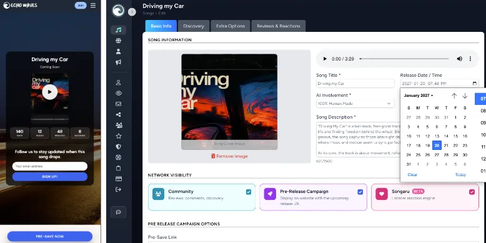Screen dimensions: 486x243
Task: Expand sidebar with the chevron arrow button
Action: (x=132, y=12)
